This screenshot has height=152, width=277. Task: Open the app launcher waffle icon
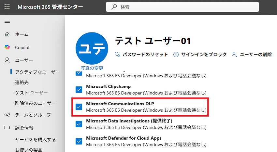pyautogui.click(x=7, y=7)
